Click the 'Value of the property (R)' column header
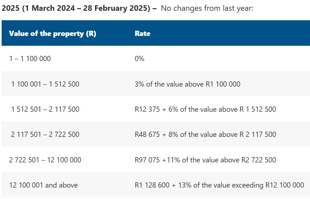 click(53, 34)
